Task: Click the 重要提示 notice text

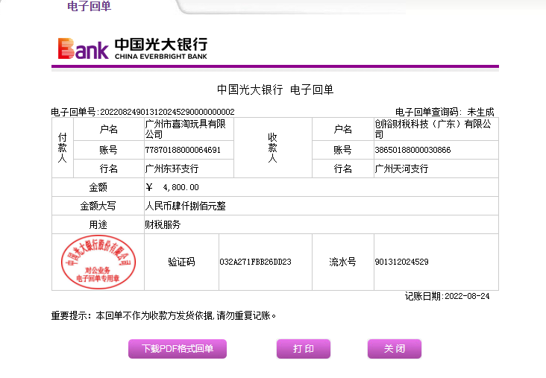Action: pyautogui.click(x=163, y=315)
